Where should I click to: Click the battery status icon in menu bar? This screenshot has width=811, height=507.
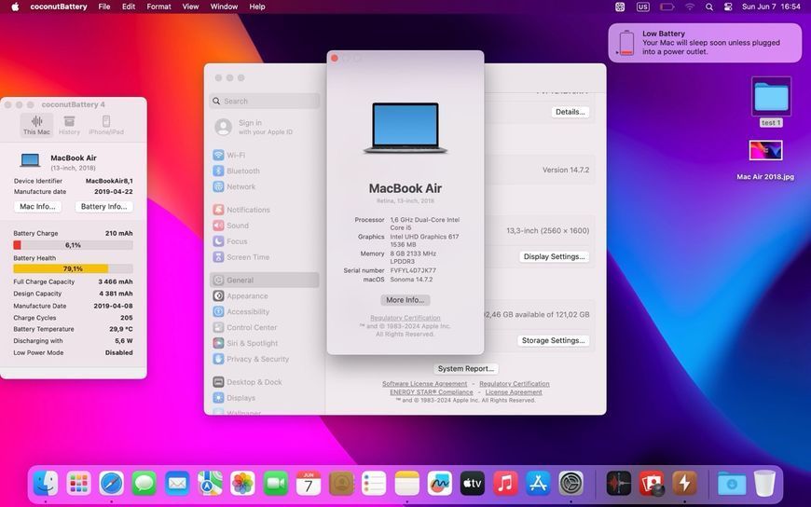point(667,7)
